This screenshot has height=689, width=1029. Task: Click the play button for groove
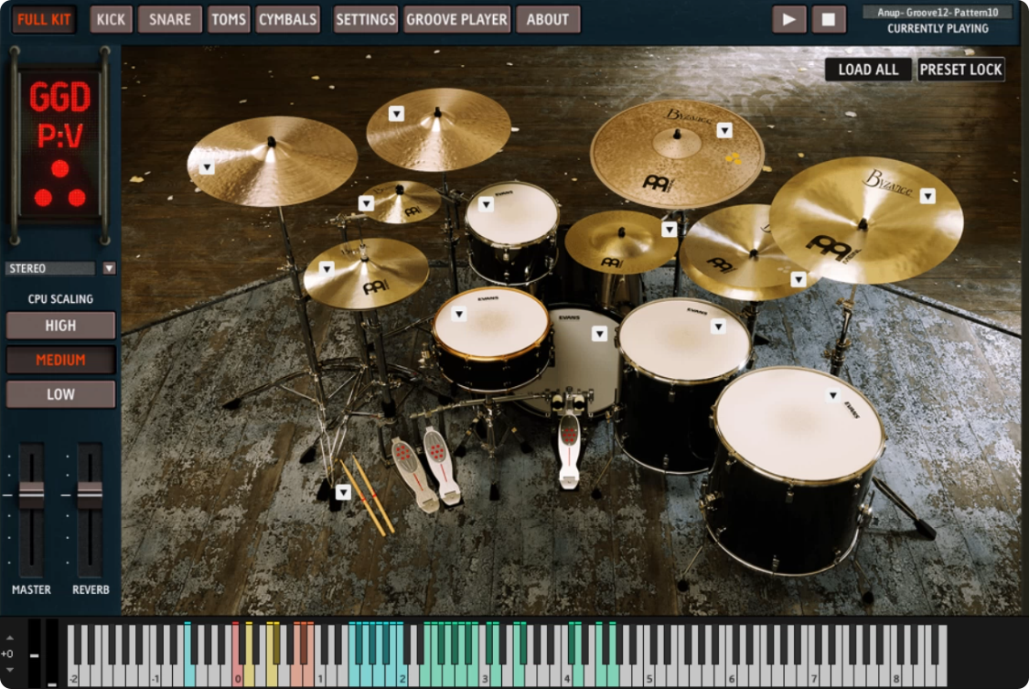pyautogui.click(x=788, y=20)
